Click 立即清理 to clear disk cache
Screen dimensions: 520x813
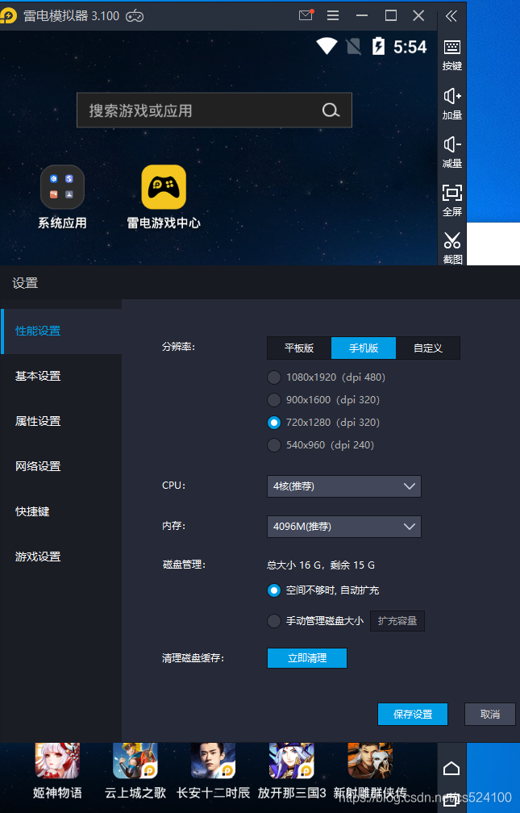click(307, 658)
